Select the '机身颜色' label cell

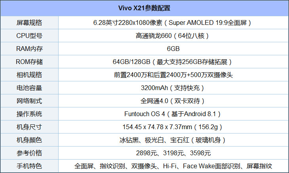(x=29, y=140)
